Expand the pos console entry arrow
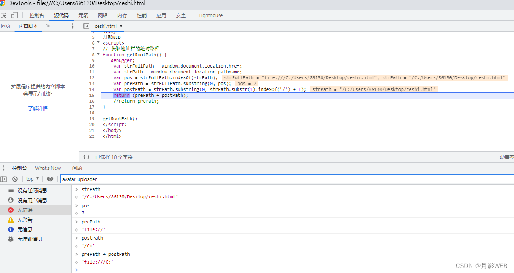This screenshot has height=273, width=514. pos(77,205)
